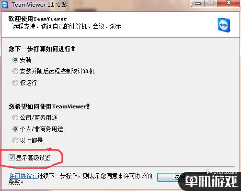
Task: Click the TeamViewer icon in title bar
Action: (x=5, y=4)
